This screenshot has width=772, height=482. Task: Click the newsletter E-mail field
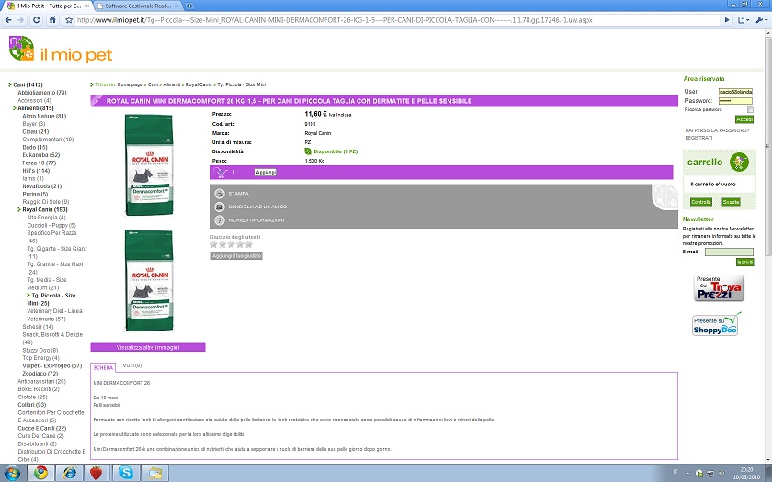tap(729, 252)
